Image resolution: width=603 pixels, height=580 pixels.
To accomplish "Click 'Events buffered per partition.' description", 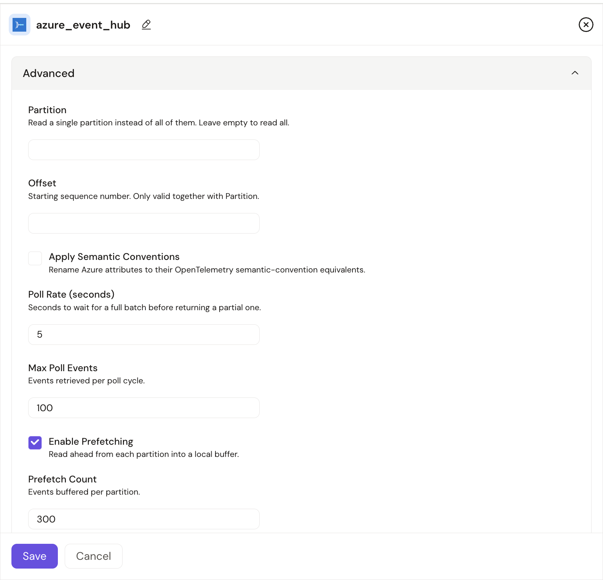I will (x=84, y=492).
